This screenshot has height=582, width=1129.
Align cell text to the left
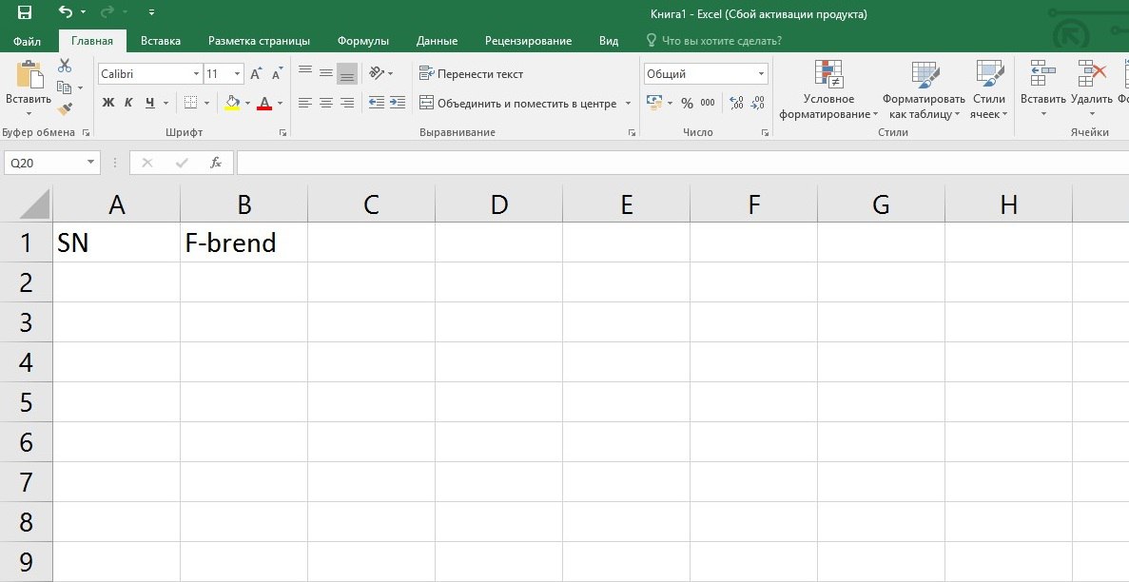click(305, 103)
